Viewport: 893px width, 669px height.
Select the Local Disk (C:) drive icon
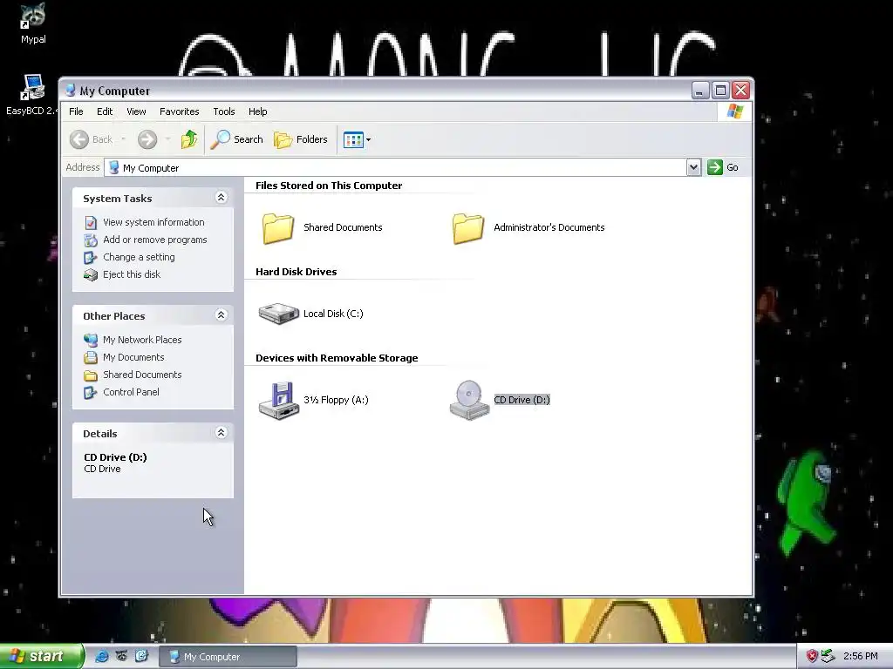pyautogui.click(x=278, y=314)
